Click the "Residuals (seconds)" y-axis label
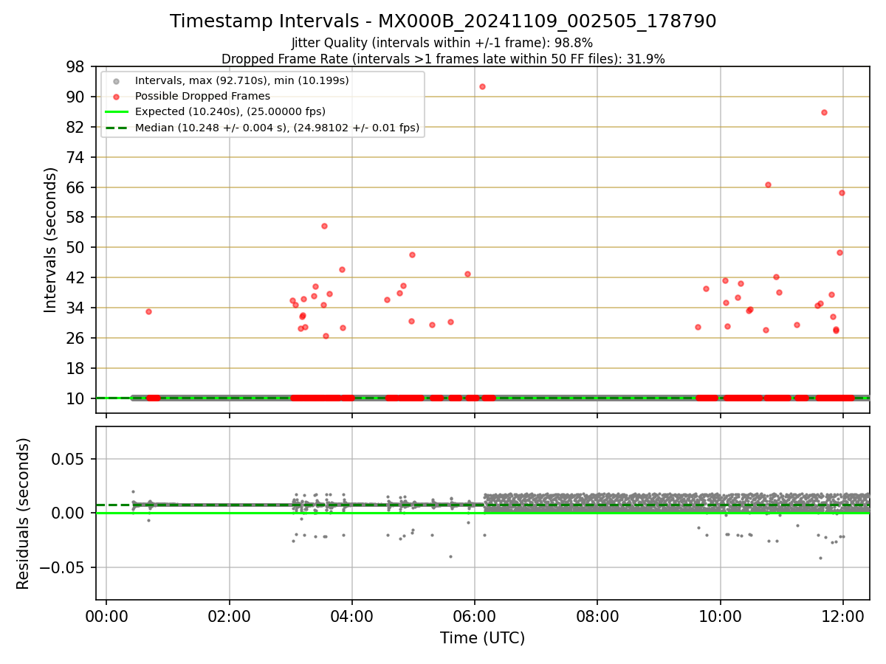 [x=24, y=513]
